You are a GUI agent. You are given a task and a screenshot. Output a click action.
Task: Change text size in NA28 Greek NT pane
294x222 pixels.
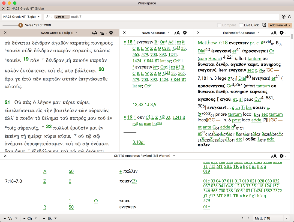tap(94, 33)
